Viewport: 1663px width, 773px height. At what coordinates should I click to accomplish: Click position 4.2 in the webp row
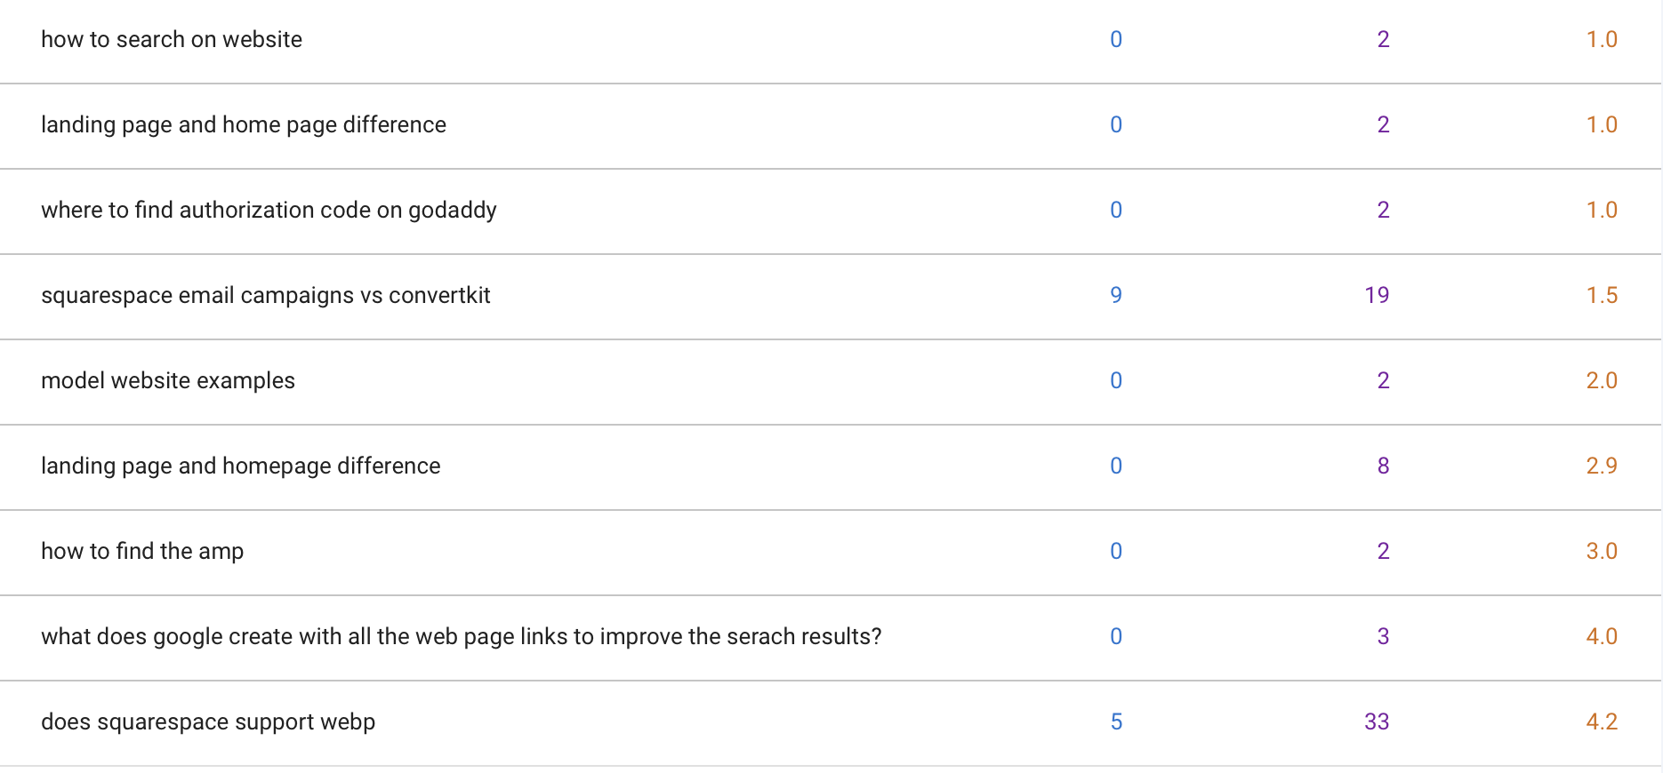pos(1602,721)
